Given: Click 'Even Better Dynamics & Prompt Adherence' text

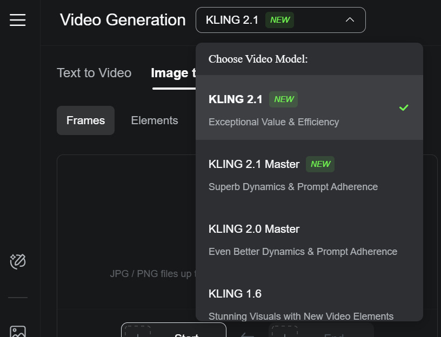Looking at the screenshot, I should (x=303, y=252).
